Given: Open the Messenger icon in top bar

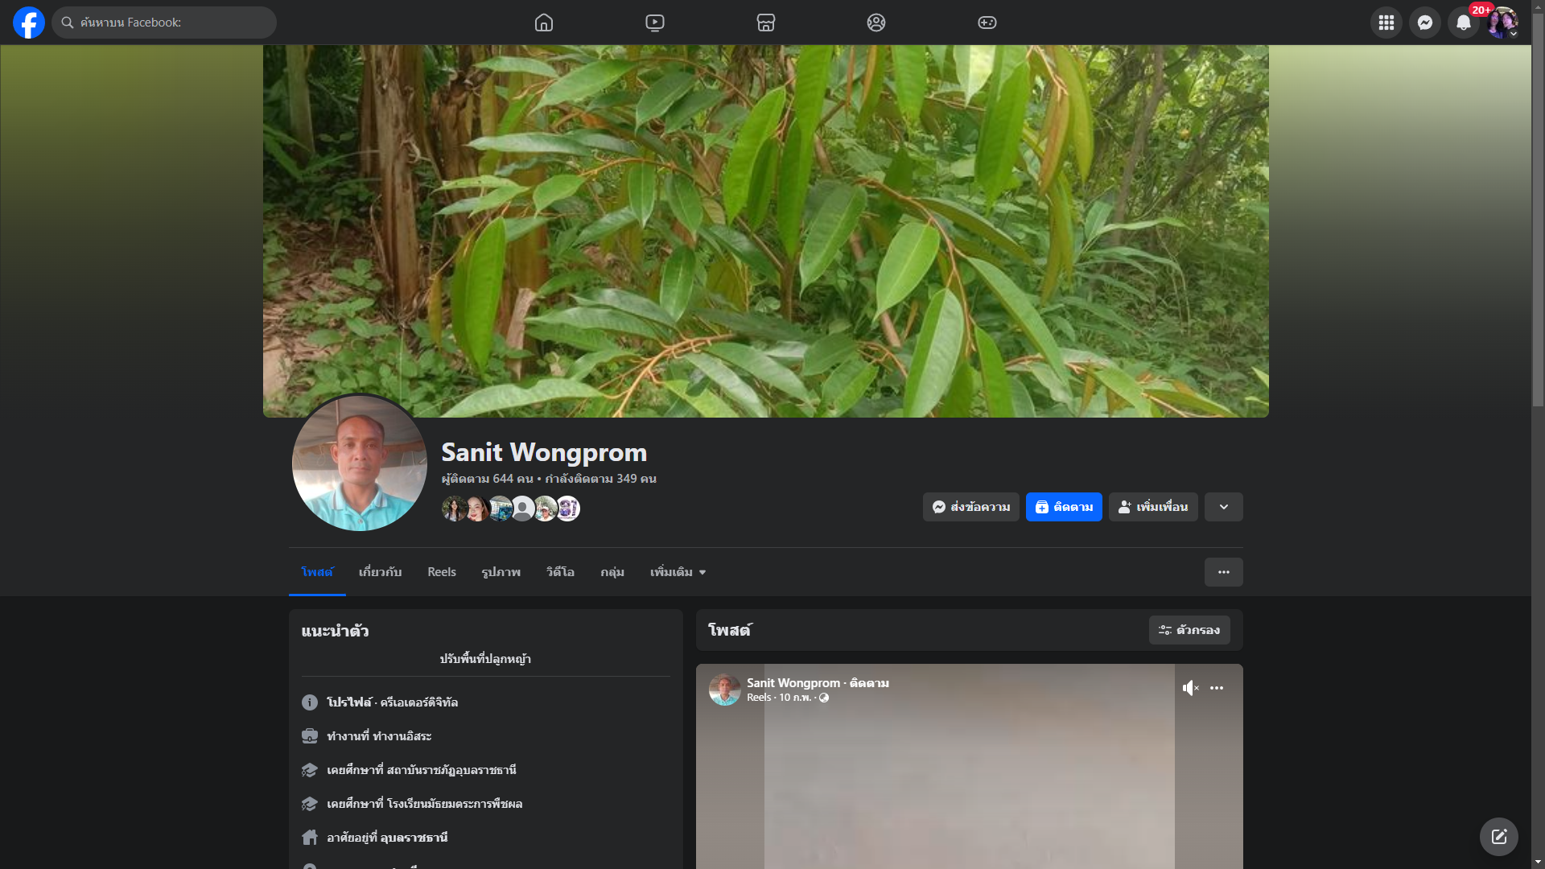Looking at the screenshot, I should tap(1425, 23).
